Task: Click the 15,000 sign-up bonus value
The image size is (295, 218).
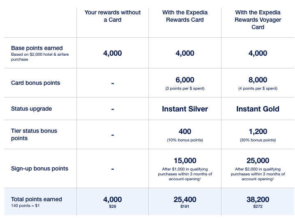Action: click(x=185, y=161)
